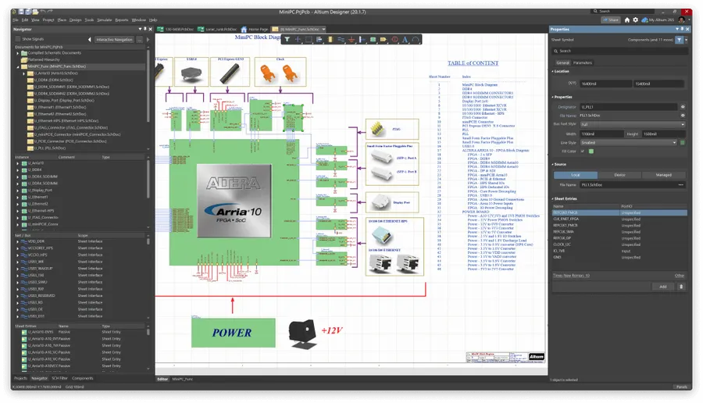Open the filter dropdown arrow in Properties
The image size is (703, 403).
pyautogui.click(x=686, y=40)
